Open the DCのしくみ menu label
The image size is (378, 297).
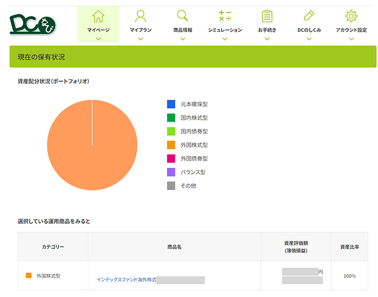click(309, 30)
